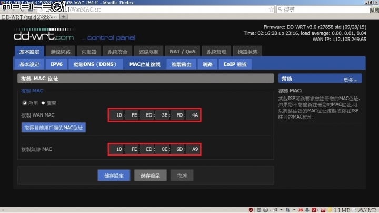Open the 系統安全 main tab

coord(117,52)
